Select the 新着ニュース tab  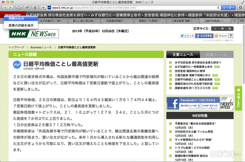[217, 55]
